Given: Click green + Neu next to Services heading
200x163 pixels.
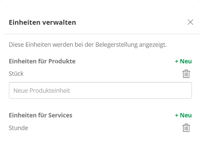Looking at the screenshot, I should tap(183, 115).
